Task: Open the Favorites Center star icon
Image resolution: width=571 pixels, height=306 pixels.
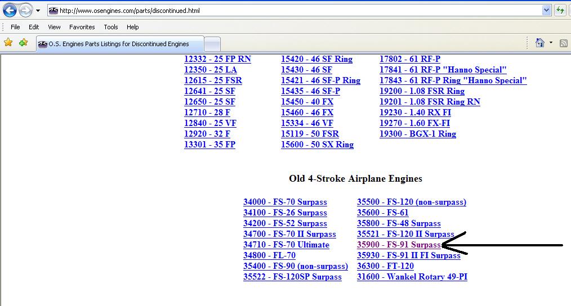Action: click(x=8, y=43)
